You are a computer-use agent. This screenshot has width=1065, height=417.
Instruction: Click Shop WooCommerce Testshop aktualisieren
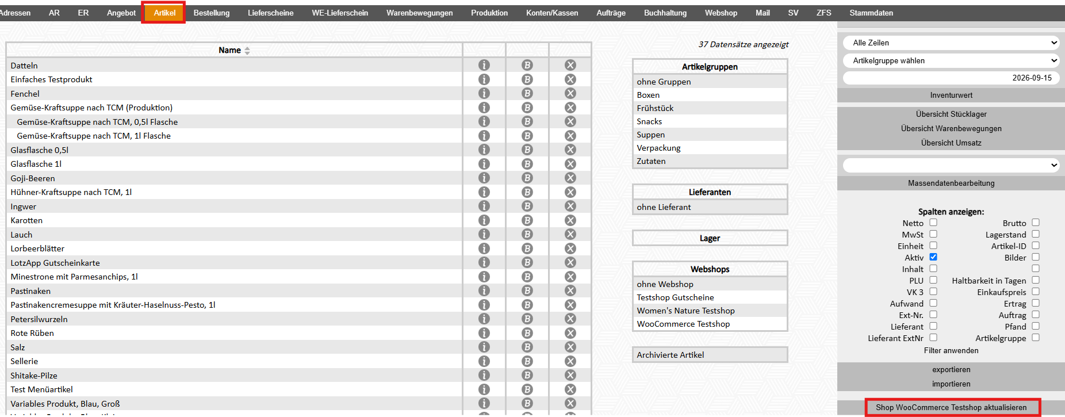click(951, 407)
